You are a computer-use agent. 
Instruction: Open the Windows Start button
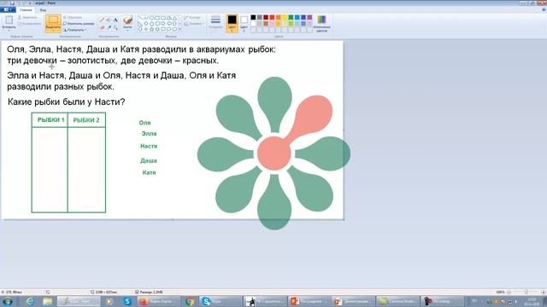(x=8, y=301)
